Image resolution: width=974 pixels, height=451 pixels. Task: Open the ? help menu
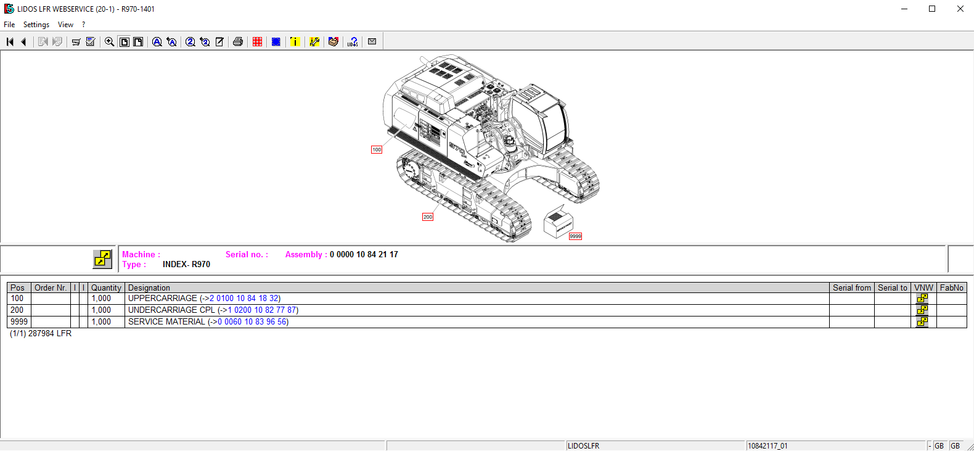click(83, 25)
